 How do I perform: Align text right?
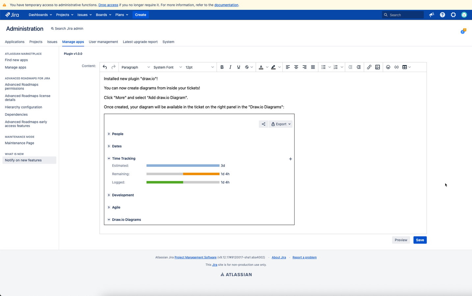click(304, 67)
